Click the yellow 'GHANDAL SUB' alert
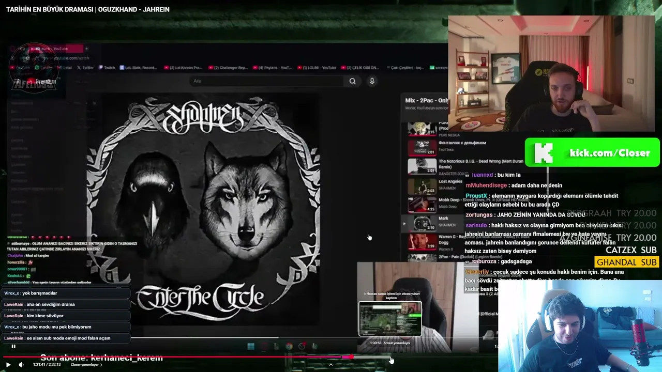 pyautogui.click(x=627, y=262)
